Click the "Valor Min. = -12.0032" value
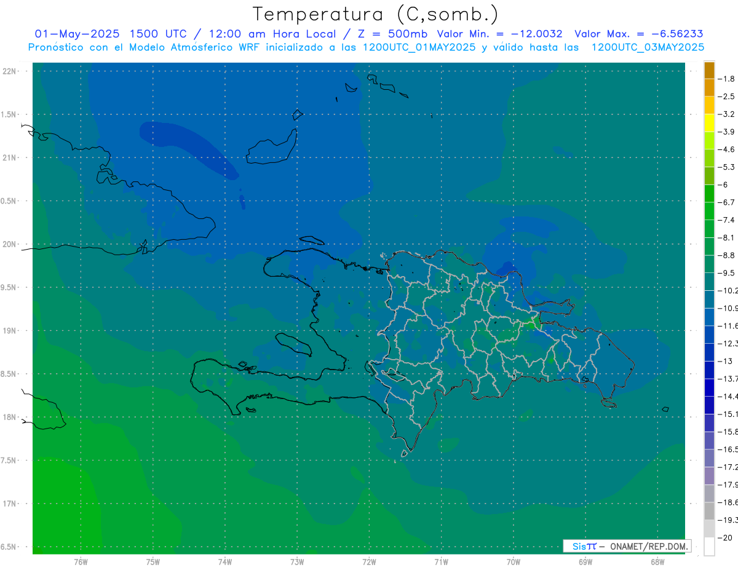Screen dimensions: 738x570 500,34
